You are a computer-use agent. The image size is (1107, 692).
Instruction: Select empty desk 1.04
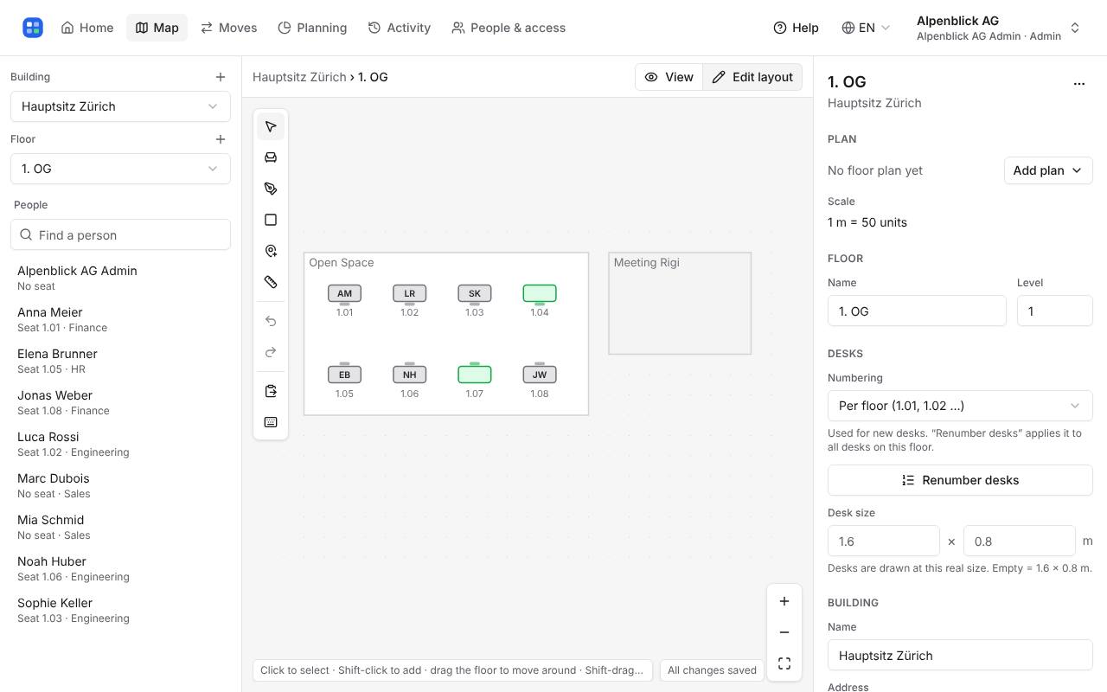[540, 294]
